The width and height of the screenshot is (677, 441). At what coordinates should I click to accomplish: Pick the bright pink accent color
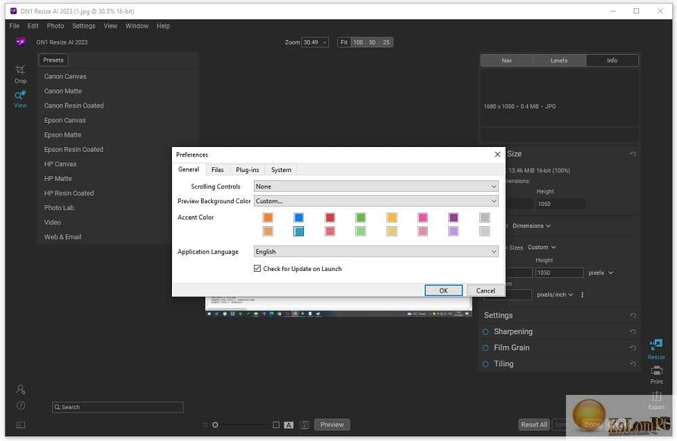click(422, 217)
